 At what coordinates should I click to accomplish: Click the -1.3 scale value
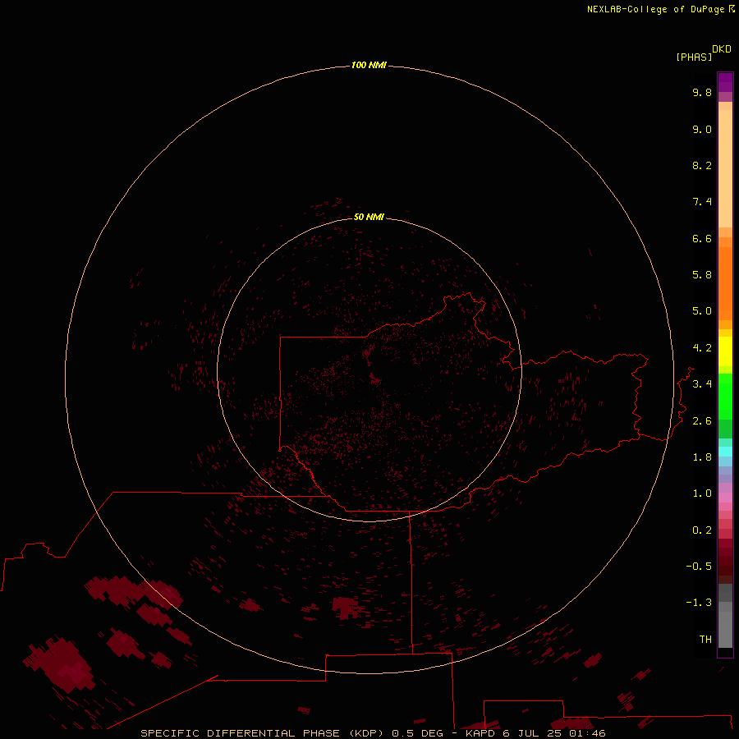(699, 603)
